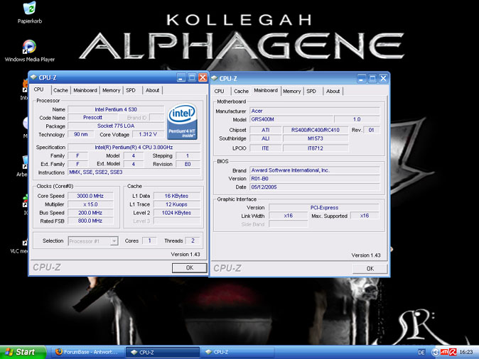Expand hidden tray icons arrow
Viewport: 479px width, 359px height.
click(436, 353)
